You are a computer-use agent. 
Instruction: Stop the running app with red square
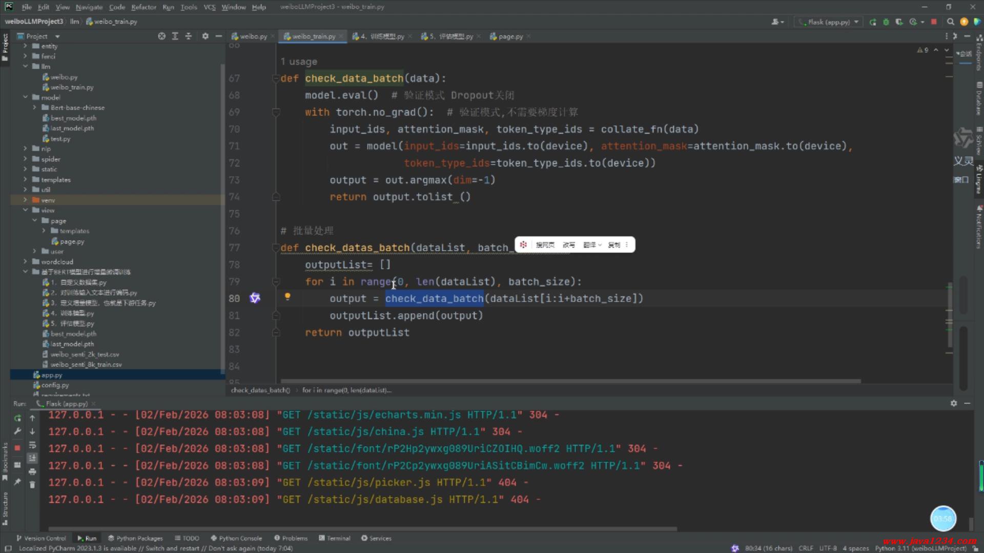pos(934,22)
